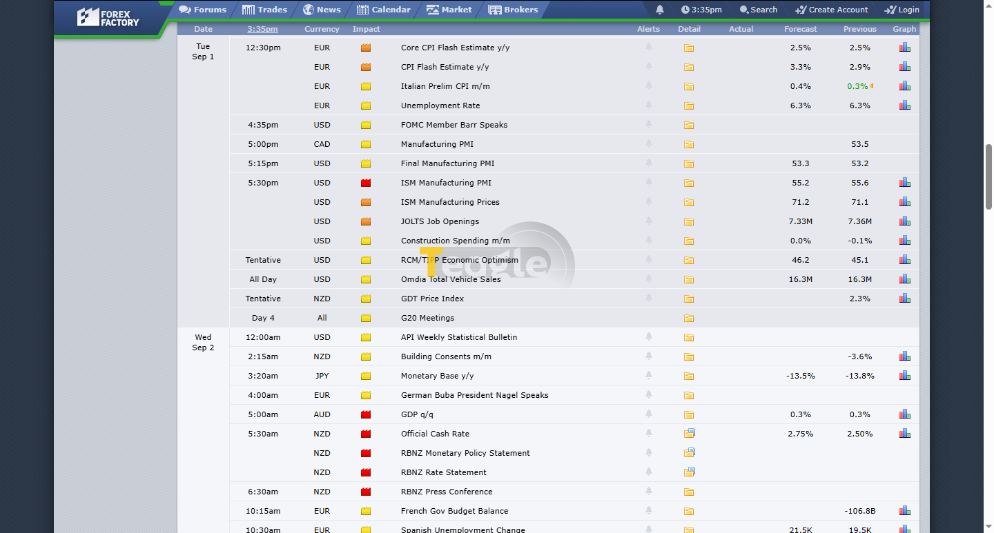Go to the News tab
The height and width of the screenshot is (533, 994).
tap(322, 10)
